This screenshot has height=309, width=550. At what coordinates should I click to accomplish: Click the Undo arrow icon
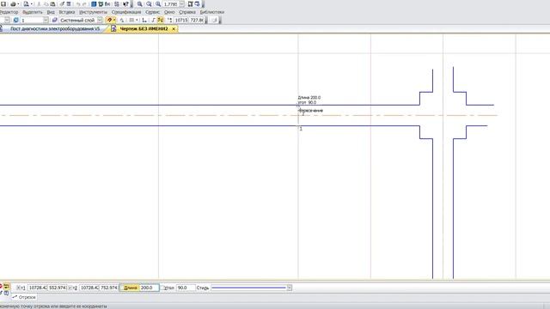78,3
